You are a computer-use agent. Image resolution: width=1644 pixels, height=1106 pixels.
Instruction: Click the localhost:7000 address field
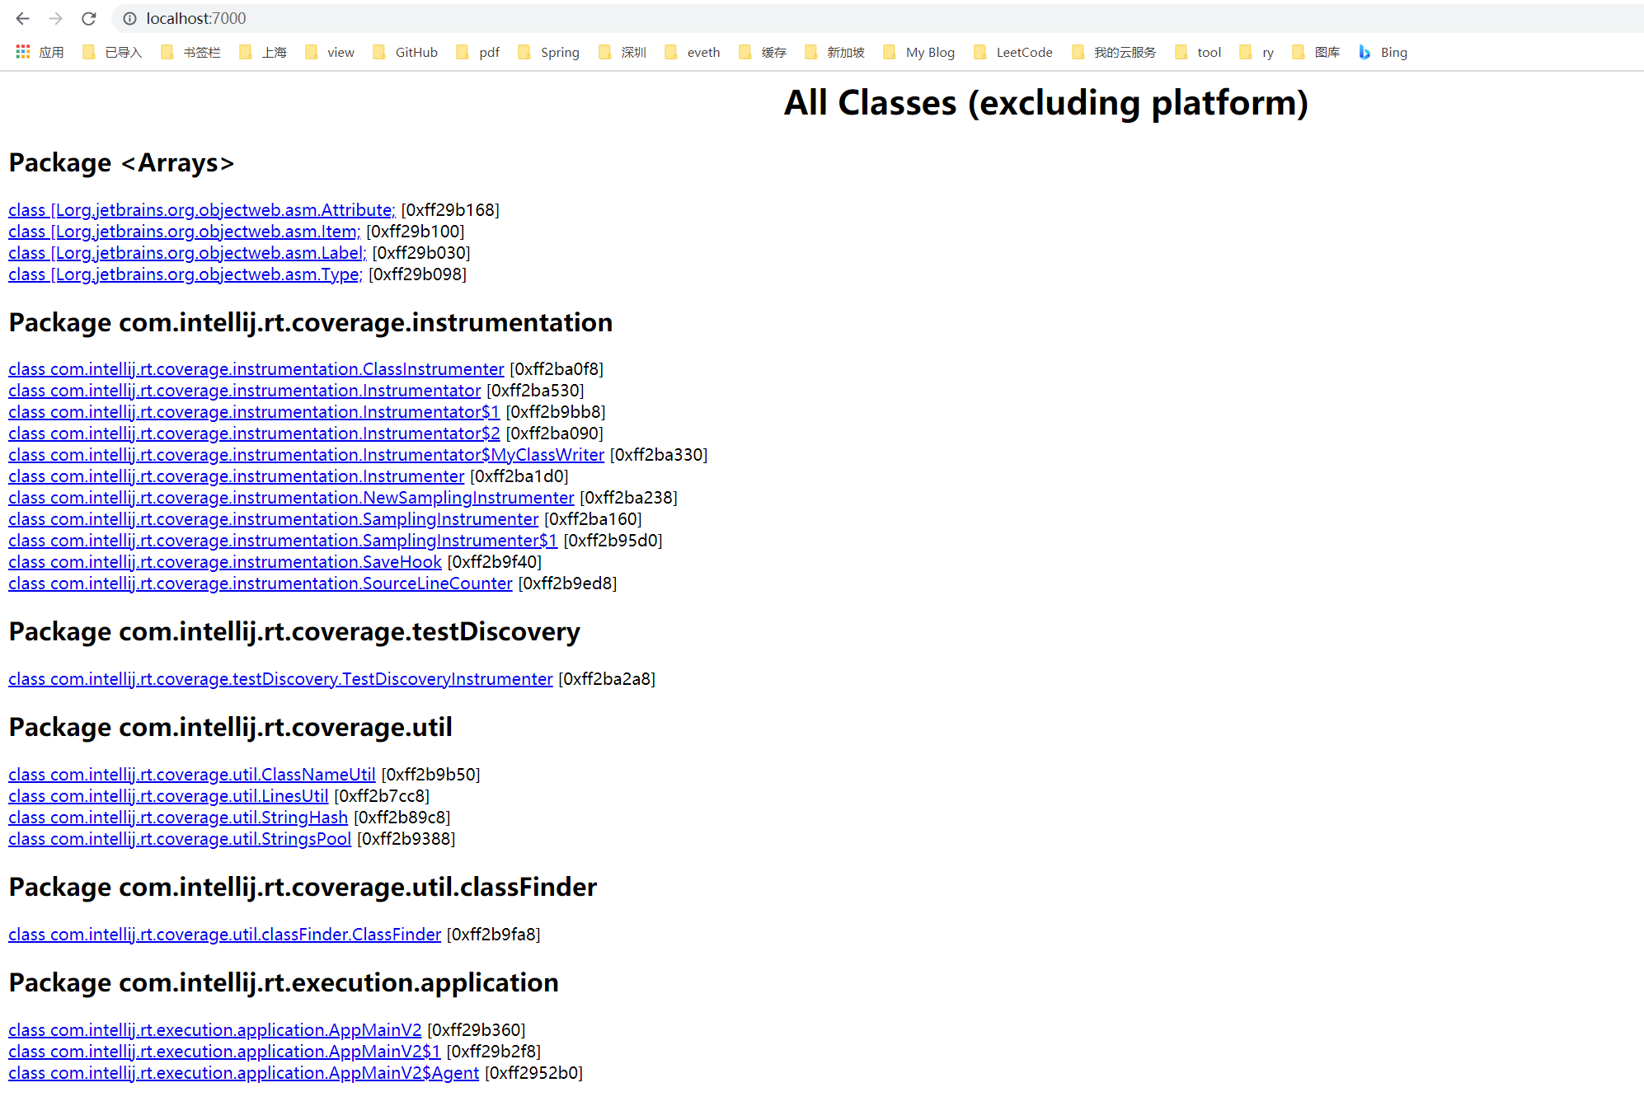(x=495, y=18)
